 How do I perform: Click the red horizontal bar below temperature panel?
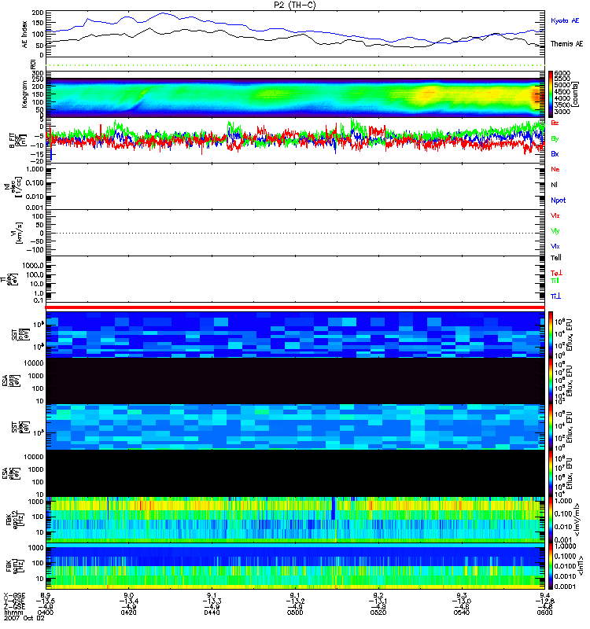pos(295,307)
